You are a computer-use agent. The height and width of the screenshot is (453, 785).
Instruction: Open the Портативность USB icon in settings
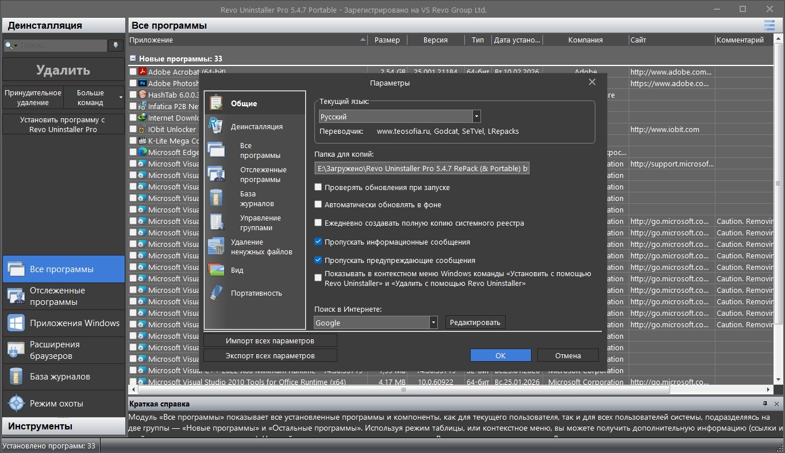[x=216, y=293]
